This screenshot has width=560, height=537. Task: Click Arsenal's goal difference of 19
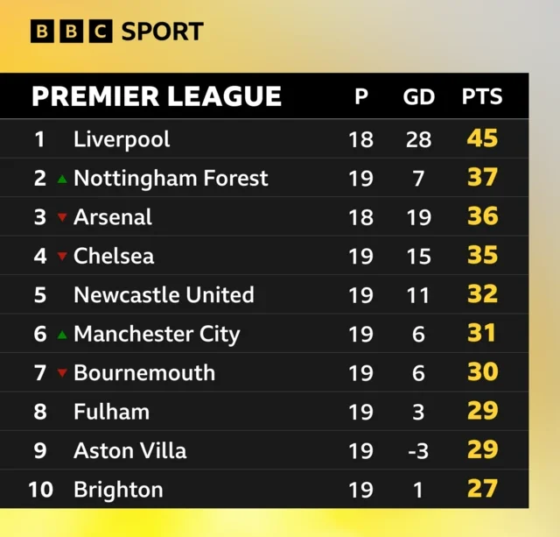coord(418,217)
